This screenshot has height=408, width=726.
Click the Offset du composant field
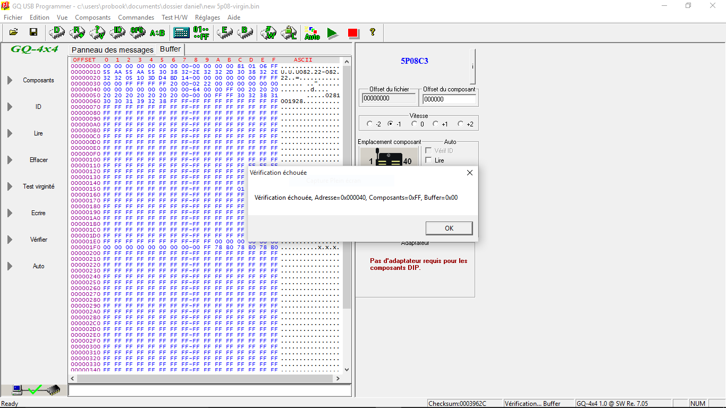tap(449, 99)
